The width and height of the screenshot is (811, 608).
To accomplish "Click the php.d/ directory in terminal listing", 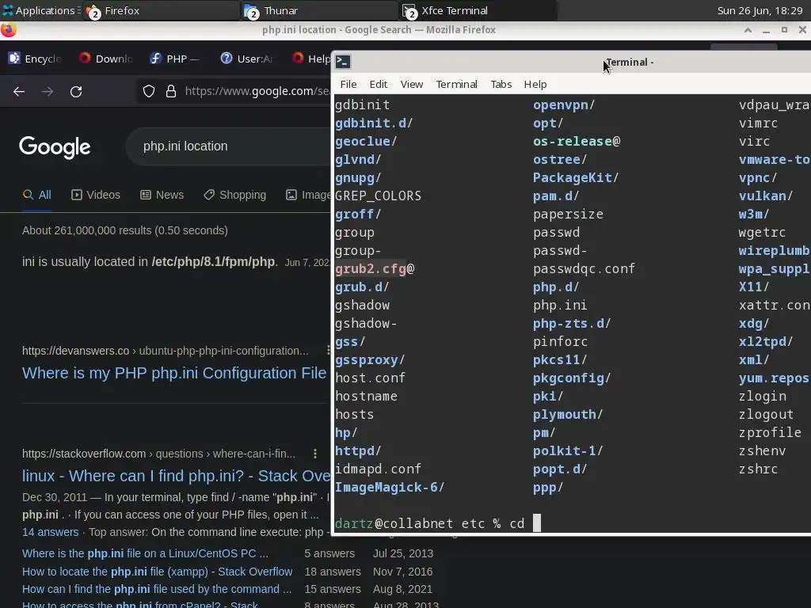I will [x=556, y=287].
